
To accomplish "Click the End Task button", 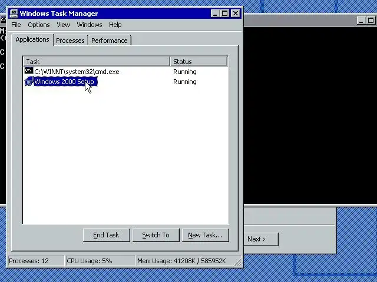I will [106, 235].
